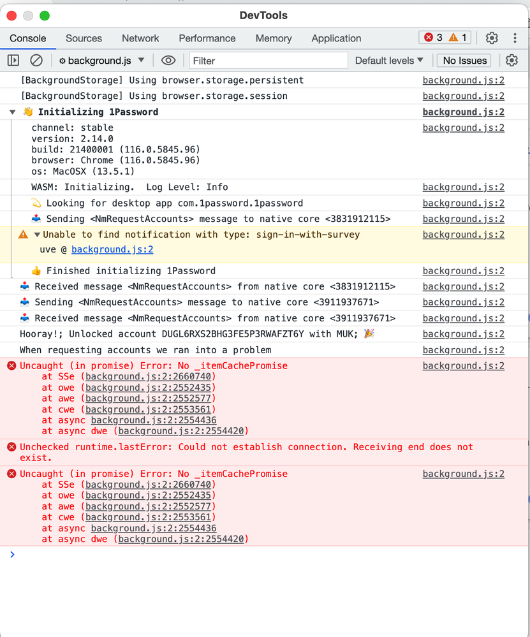Open background.js:2:2552577 link in first error

click(148, 399)
